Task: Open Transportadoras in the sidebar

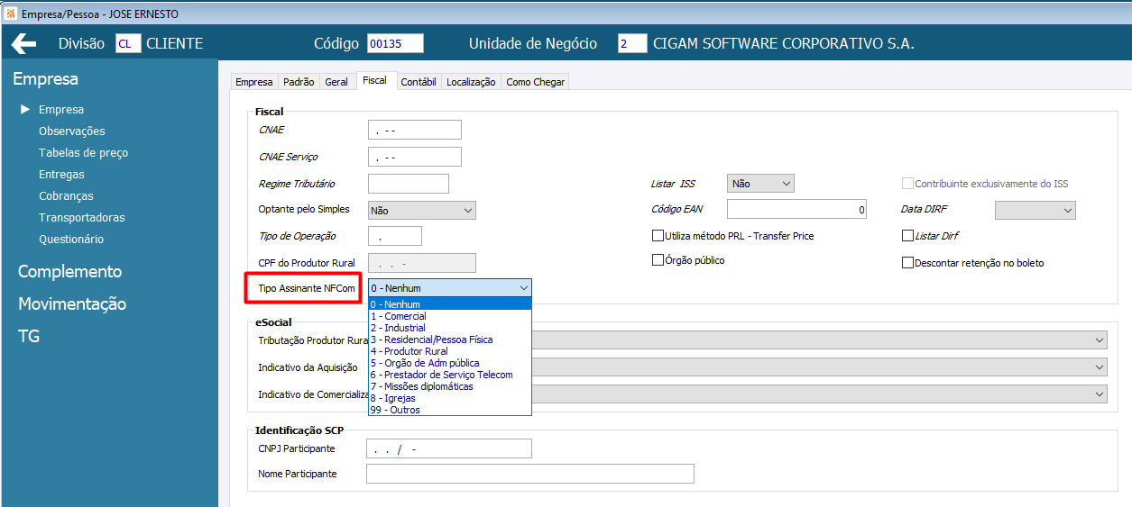Action: (x=82, y=218)
